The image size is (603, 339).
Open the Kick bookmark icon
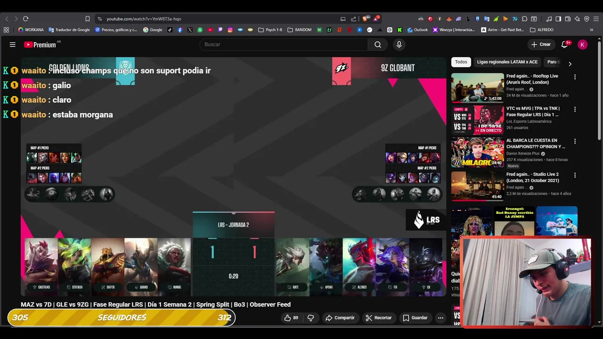[x=399, y=30]
